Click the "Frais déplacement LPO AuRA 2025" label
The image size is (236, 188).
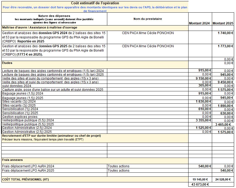[28, 170]
